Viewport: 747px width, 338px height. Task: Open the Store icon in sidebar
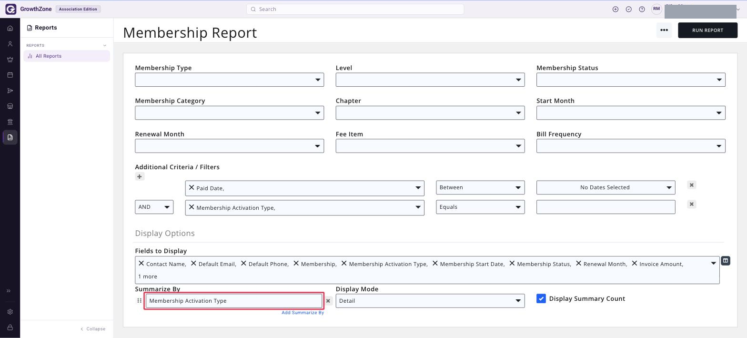(10, 106)
